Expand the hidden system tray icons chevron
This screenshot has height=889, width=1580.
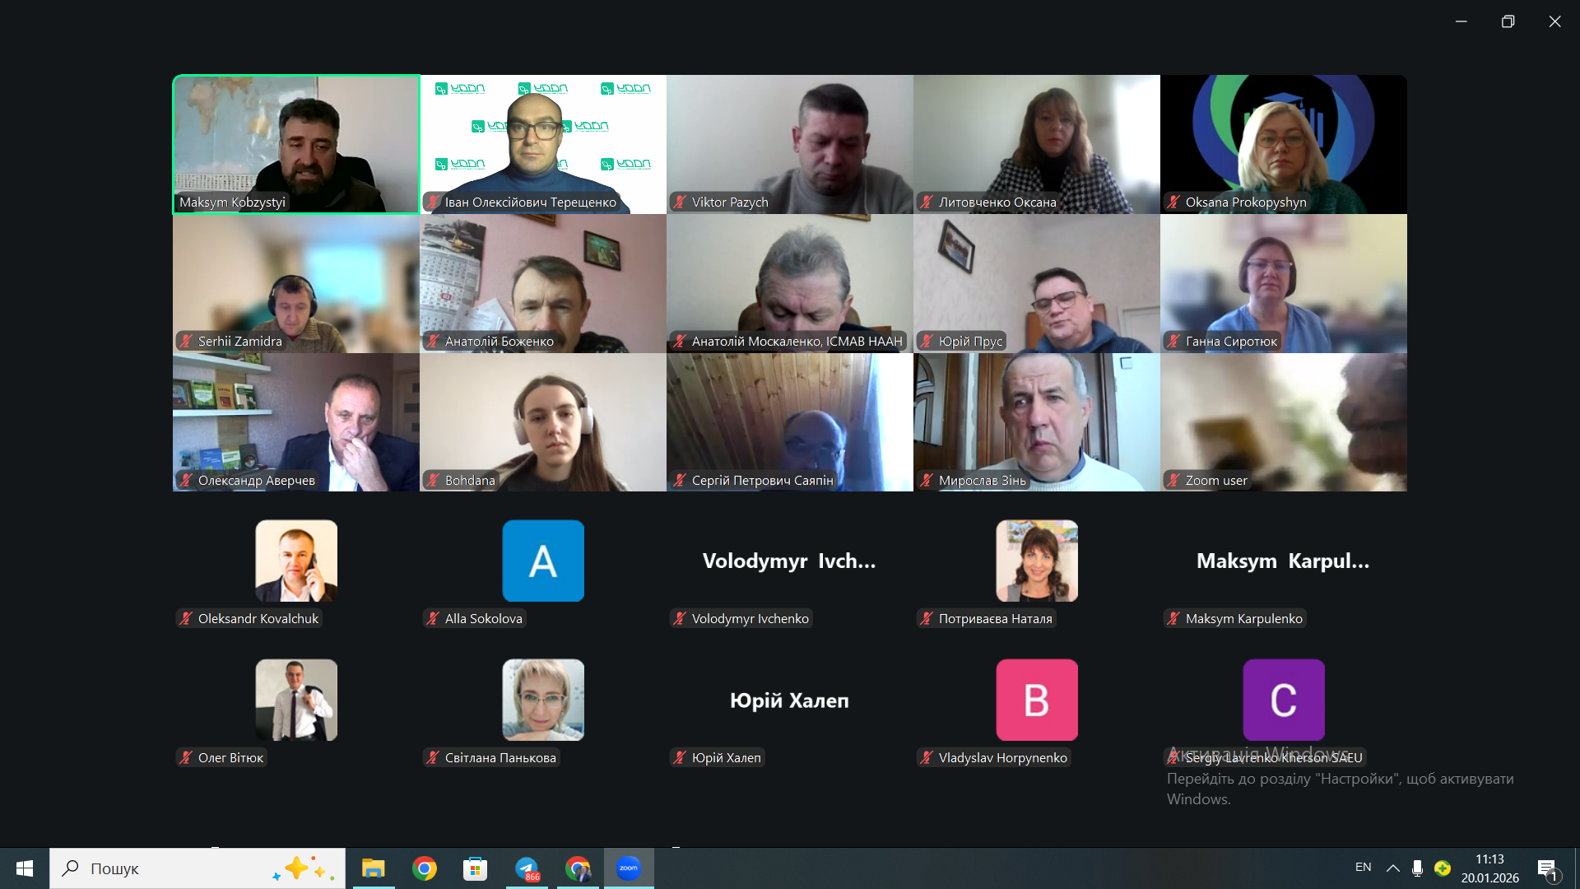point(1392,868)
